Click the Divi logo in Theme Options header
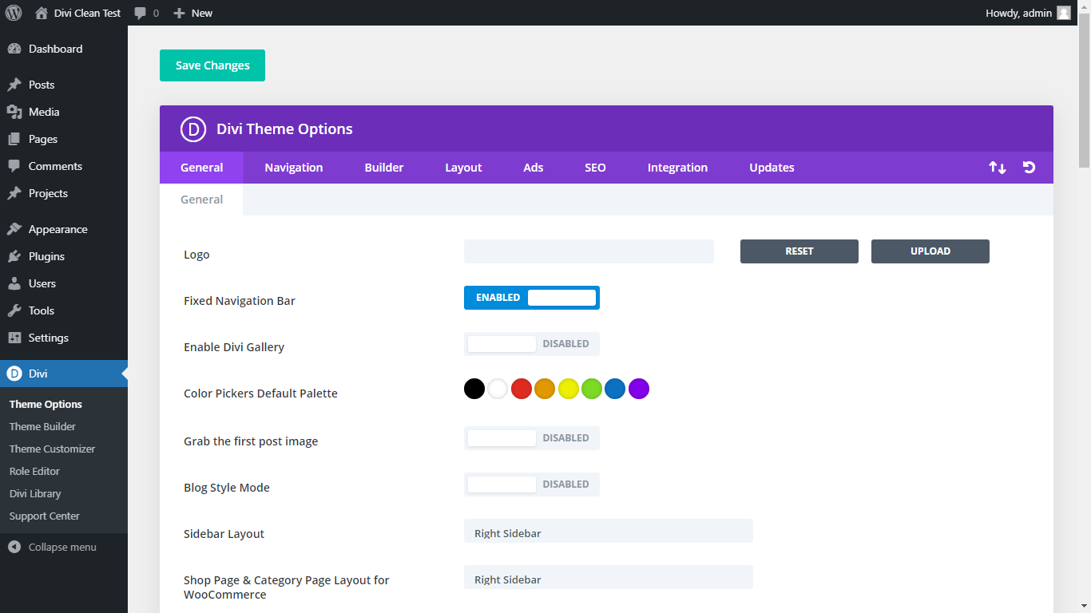1091x613 pixels. pyautogui.click(x=194, y=129)
